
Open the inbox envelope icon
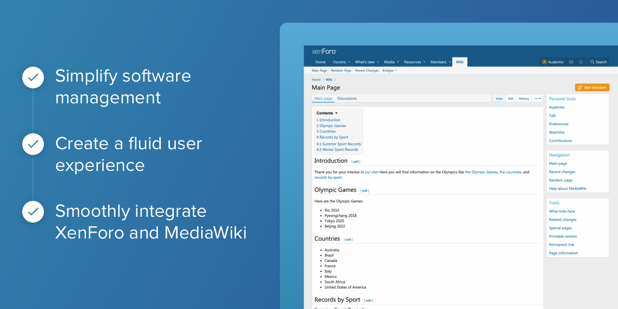coord(571,62)
